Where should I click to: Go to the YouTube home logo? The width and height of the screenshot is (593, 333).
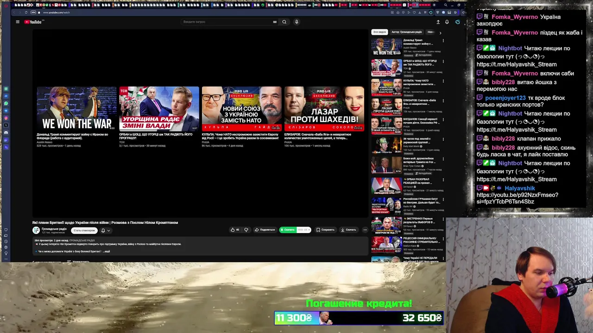pyautogui.click(x=33, y=22)
